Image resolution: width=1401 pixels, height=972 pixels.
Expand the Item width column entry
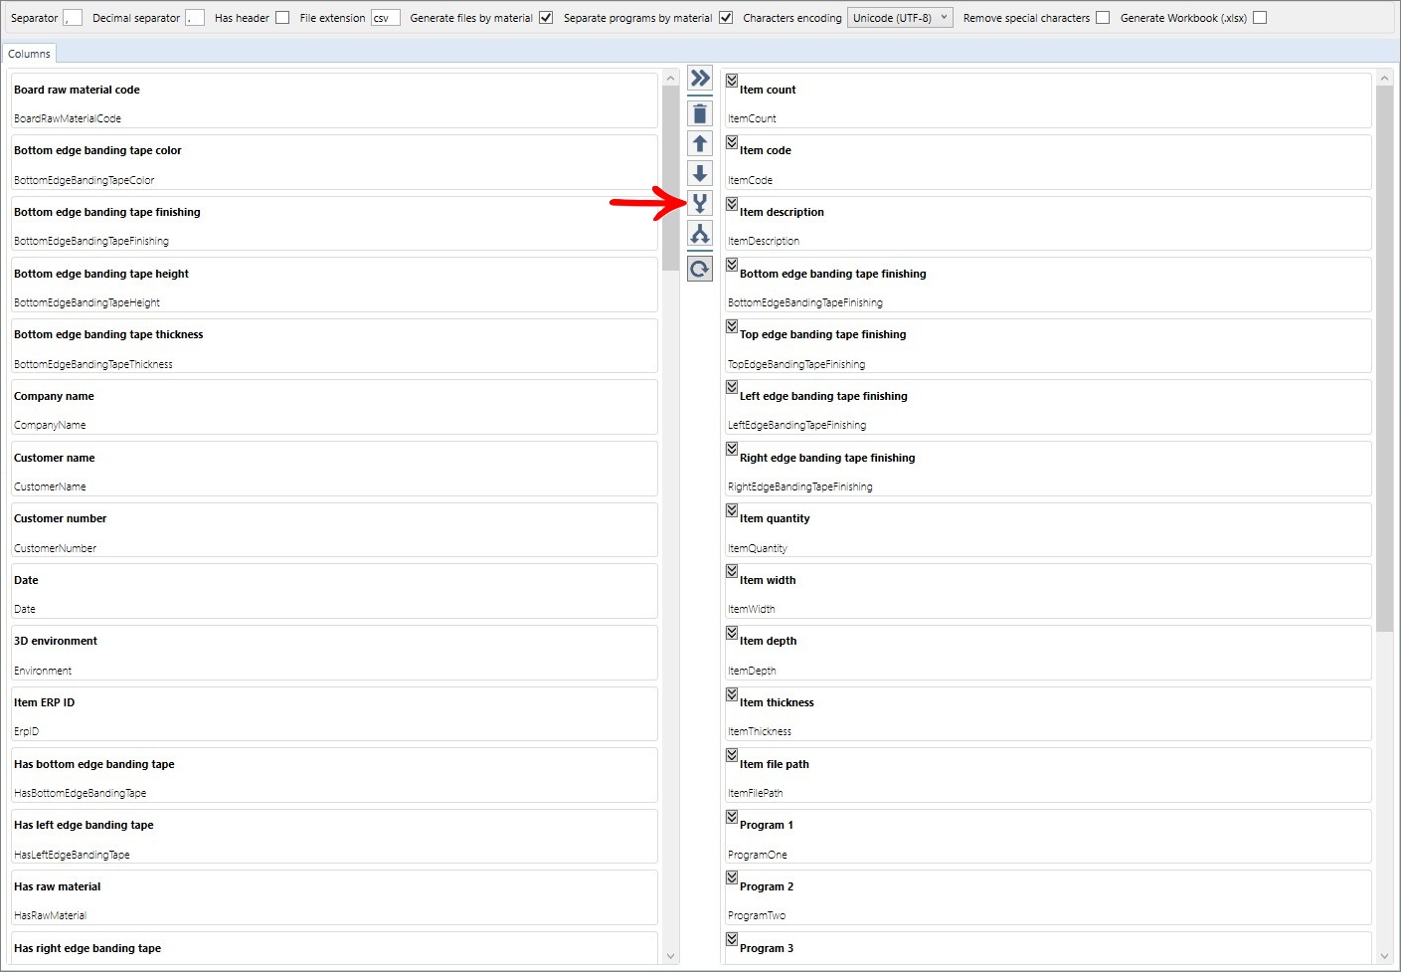(732, 571)
